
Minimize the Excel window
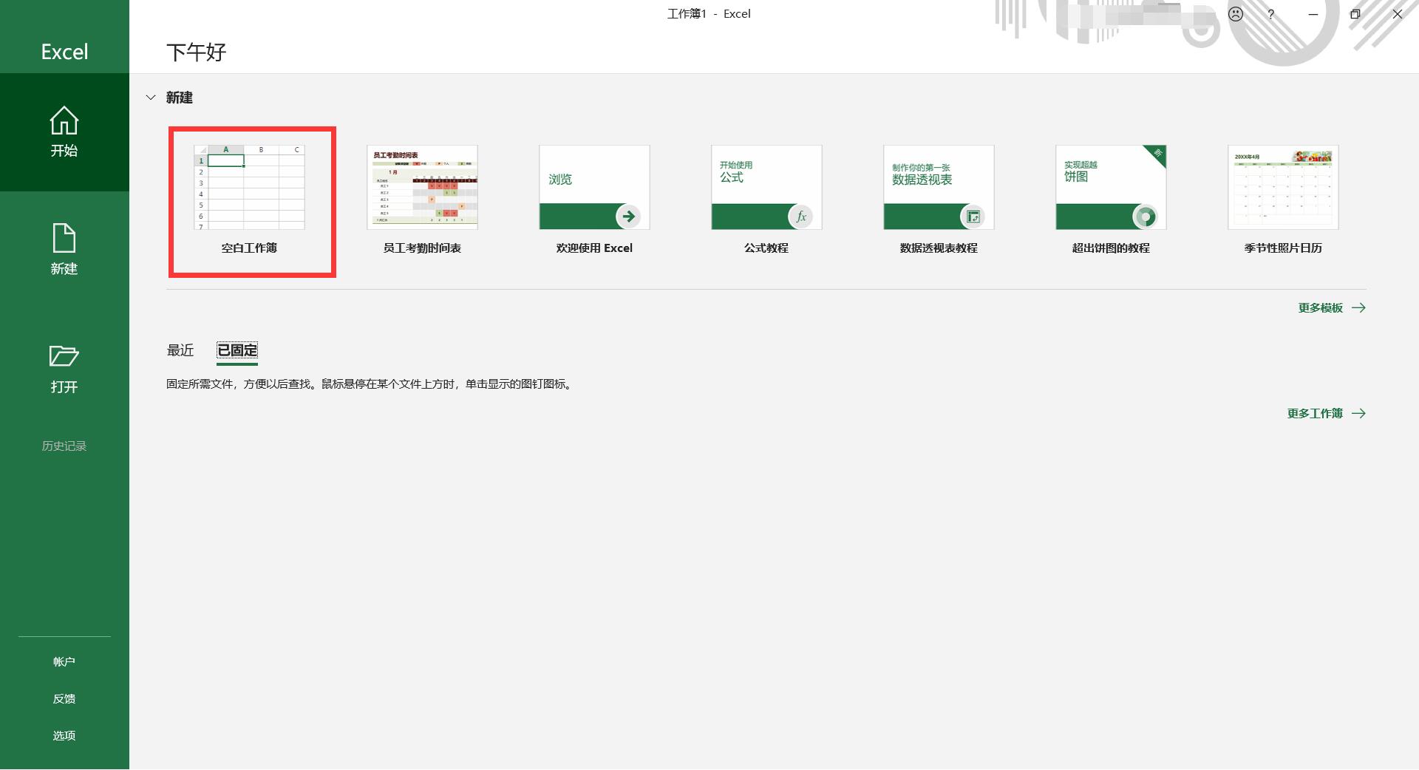[x=1313, y=14]
